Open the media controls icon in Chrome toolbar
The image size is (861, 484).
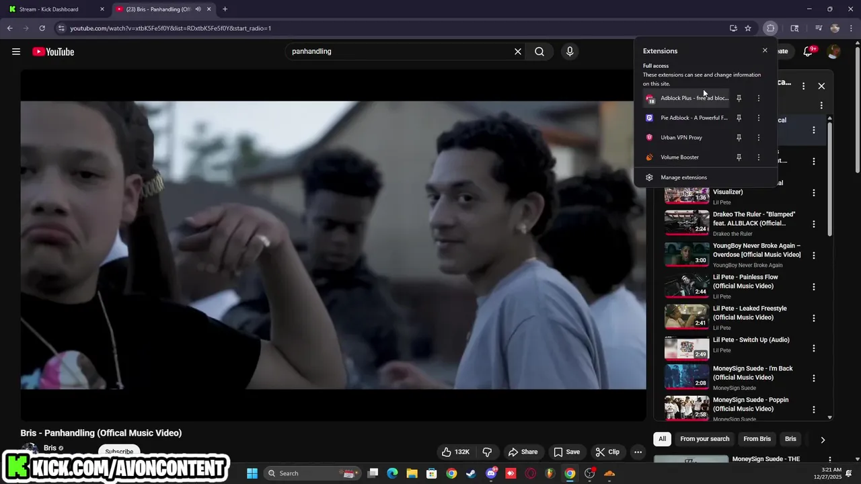tap(819, 28)
